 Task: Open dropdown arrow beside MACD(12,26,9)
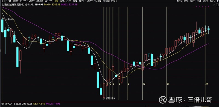pos(2,104)
